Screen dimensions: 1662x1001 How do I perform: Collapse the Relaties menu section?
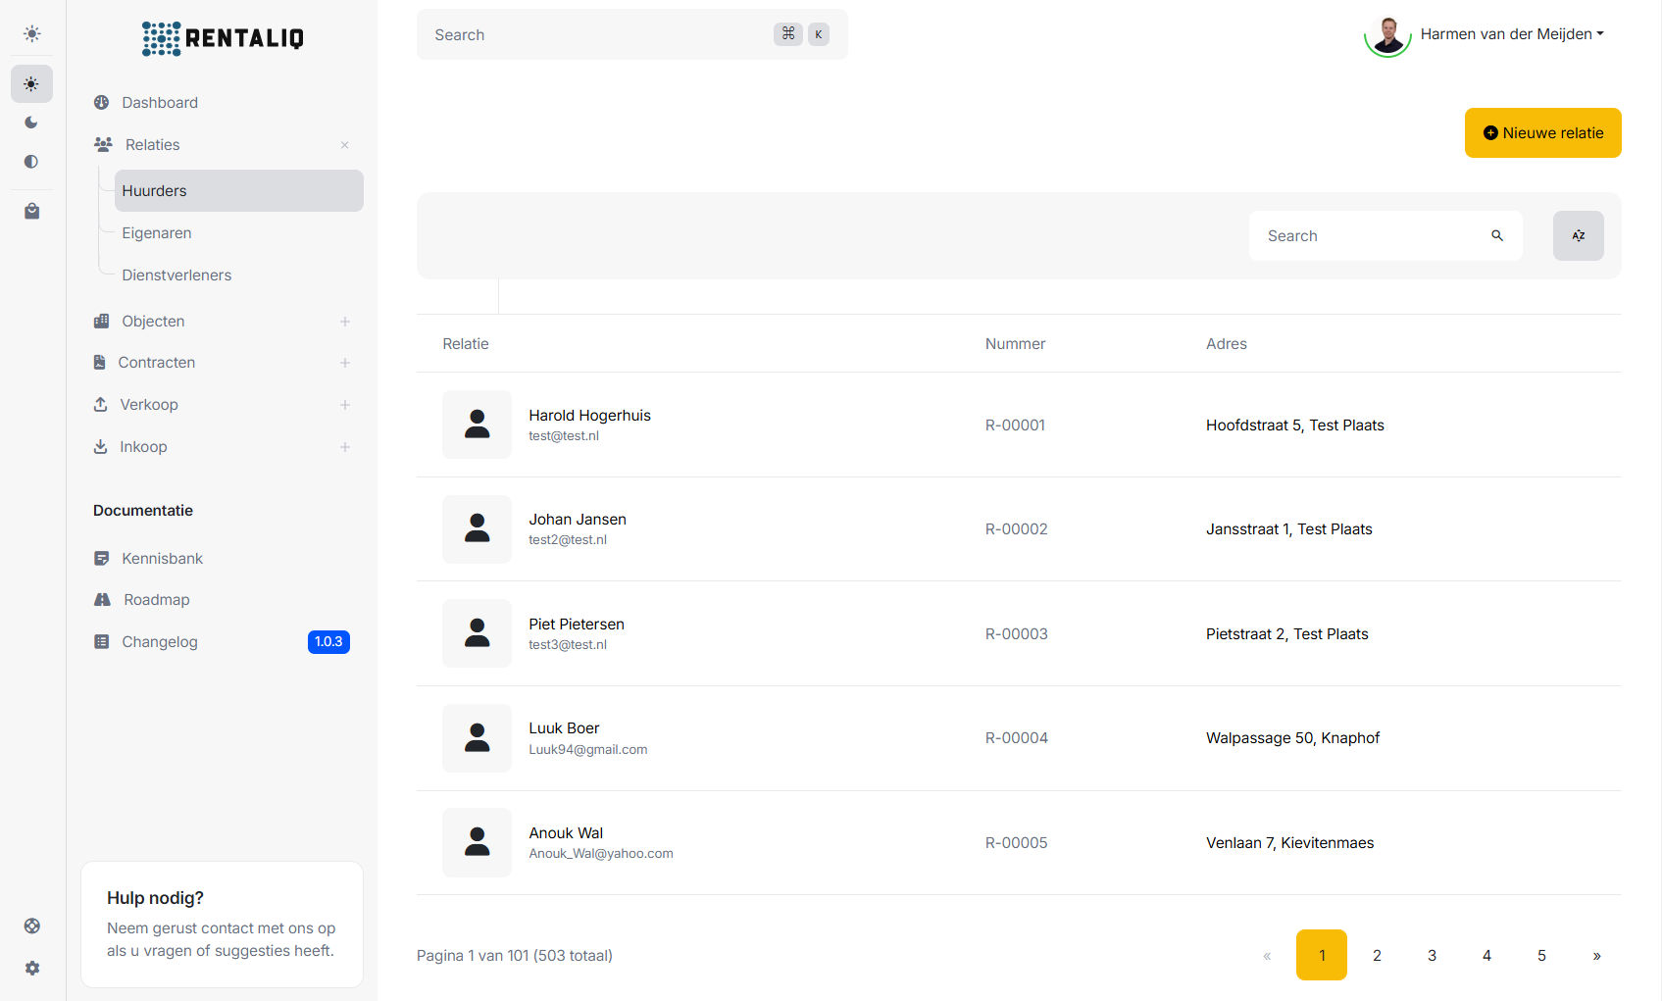344,145
